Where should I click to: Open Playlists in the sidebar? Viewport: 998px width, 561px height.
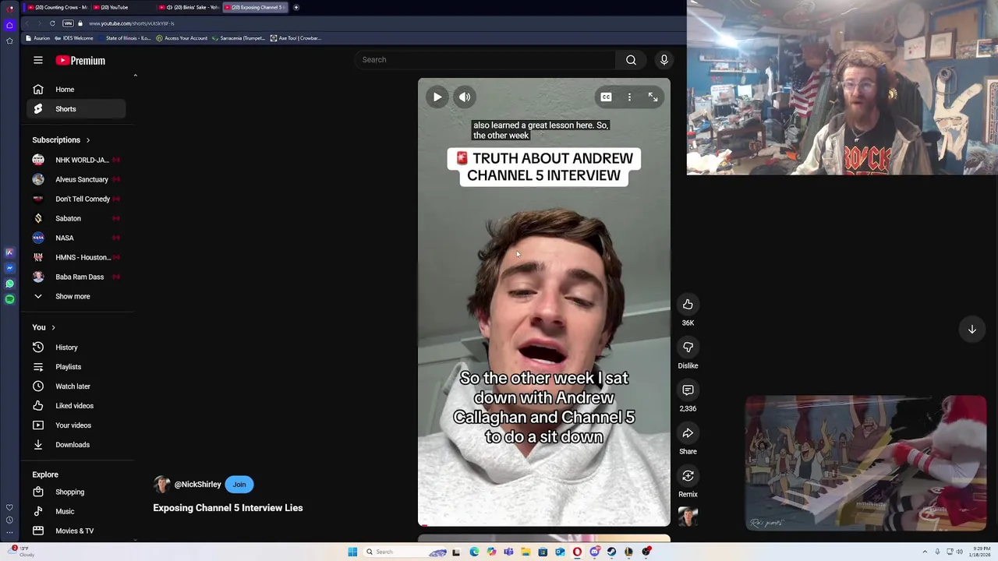(76, 367)
